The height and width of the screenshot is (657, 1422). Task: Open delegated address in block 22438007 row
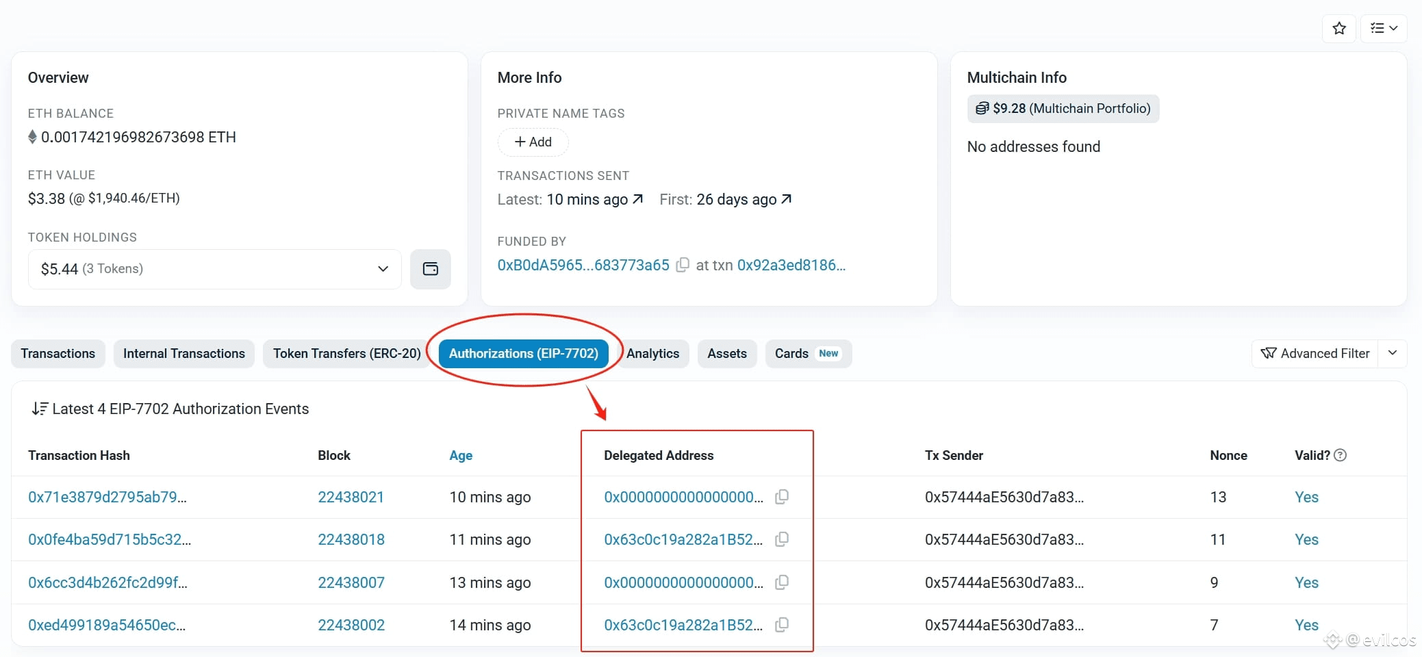pyautogui.click(x=683, y=582)
